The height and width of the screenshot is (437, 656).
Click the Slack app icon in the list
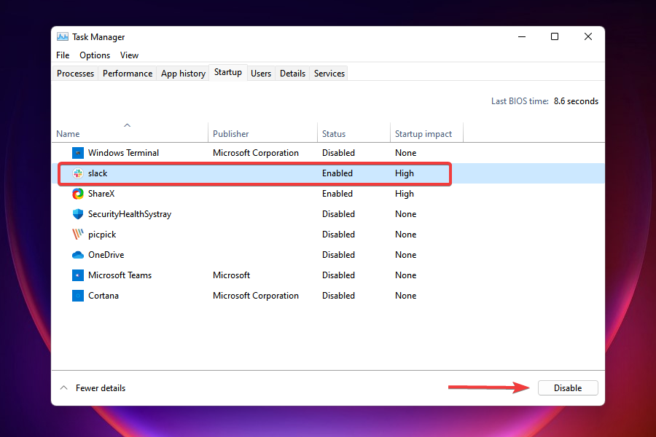click(78, 173)
